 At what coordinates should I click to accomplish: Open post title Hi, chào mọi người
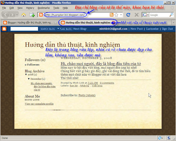(101, 64)
